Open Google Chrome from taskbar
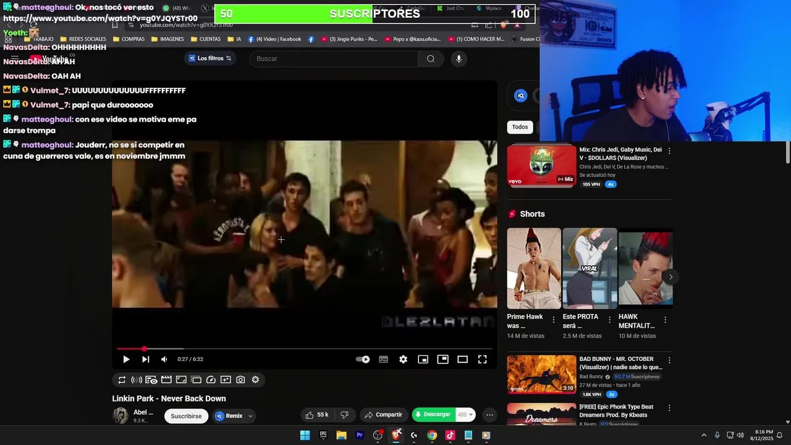This screenshot has width=791, height=445. click(x=432, y=435)
